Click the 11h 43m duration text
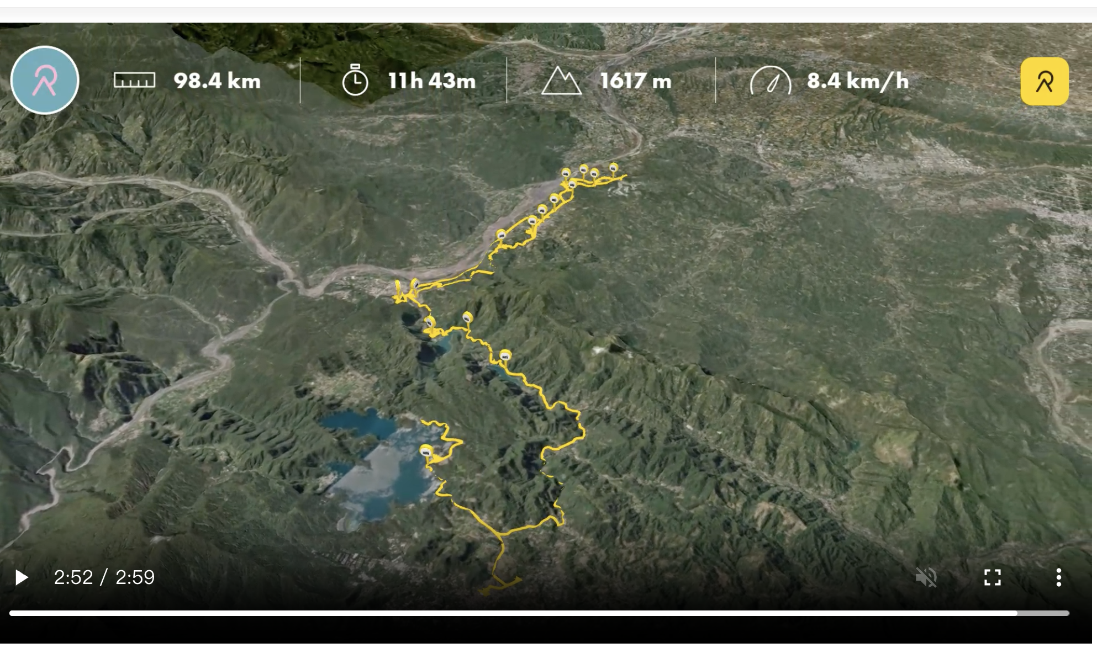 tap(432, 81)
